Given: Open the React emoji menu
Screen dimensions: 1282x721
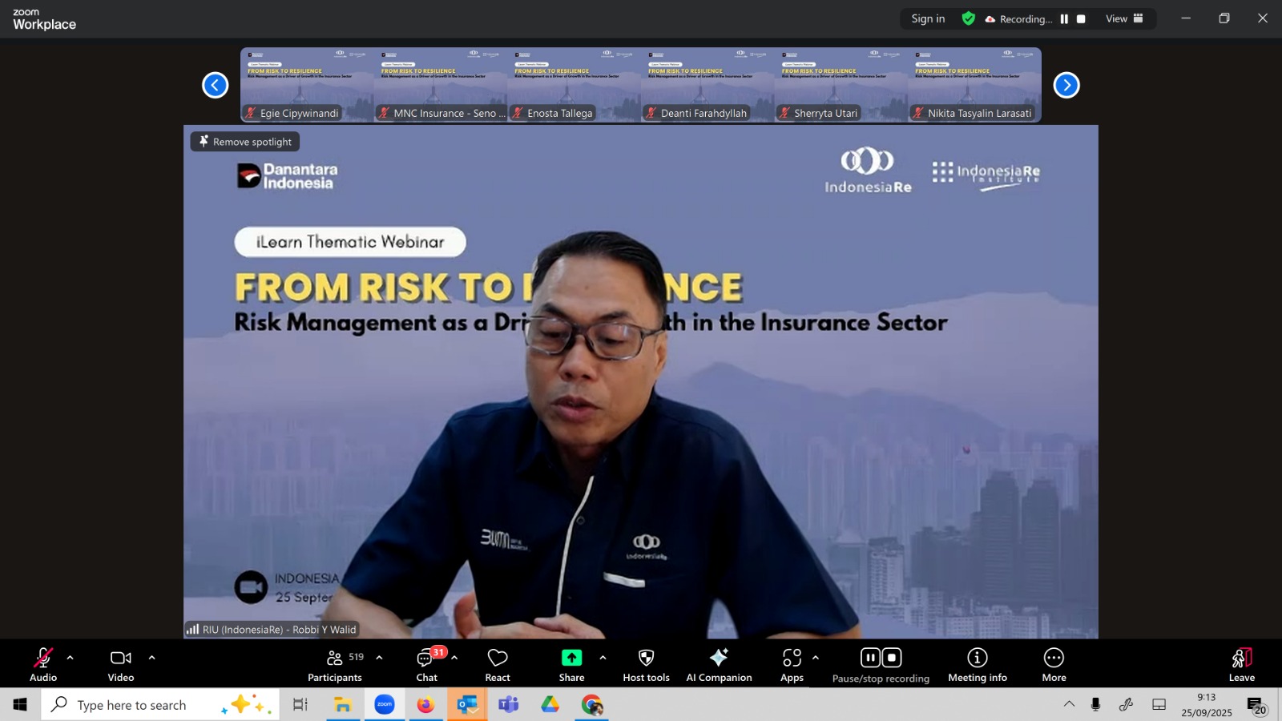Looking at the screenshot, I should (x=498, y=665).
